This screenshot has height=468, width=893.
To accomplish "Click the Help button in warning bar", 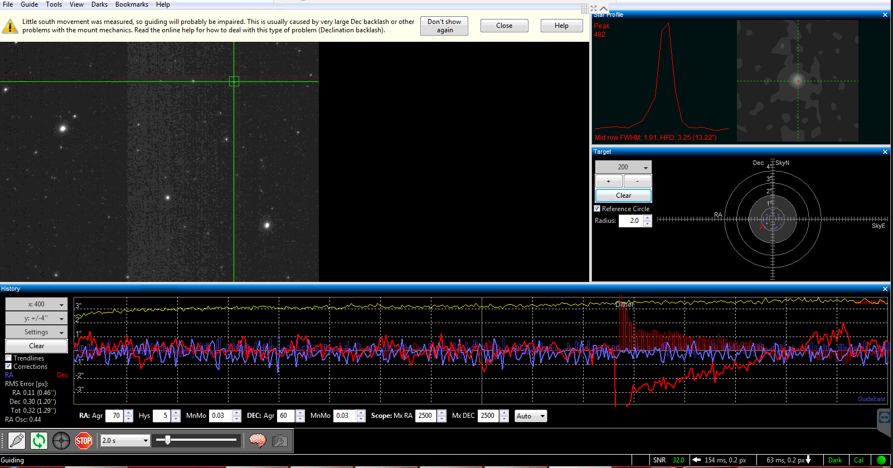I will [562, 26].
